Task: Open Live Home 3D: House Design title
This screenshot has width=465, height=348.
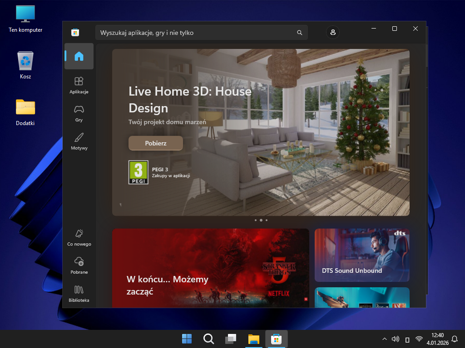Action: (190, 100)
